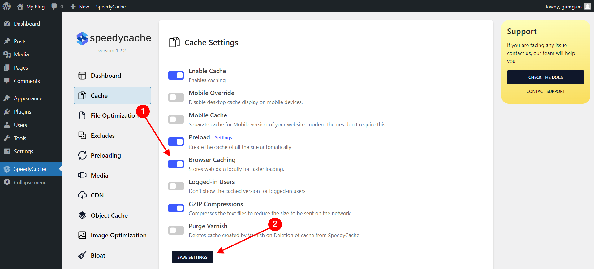The height and width of the screenshot is (269, 594).
Task: Click the WordPress logo in admin bar
Action: (6, 7)
